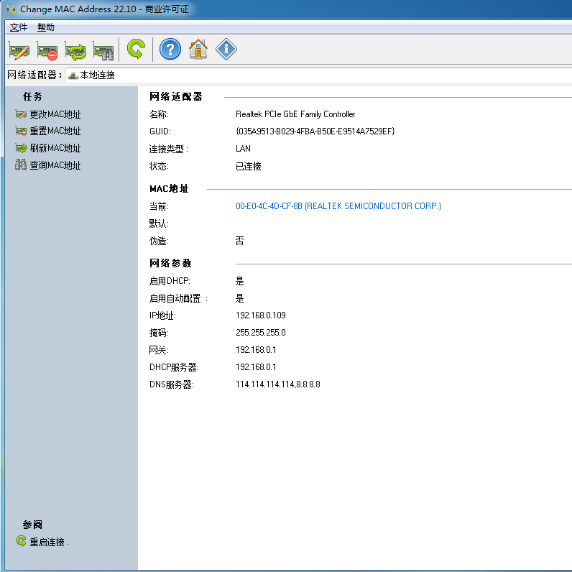Click the app icon in the title bar

pos(11,9)
